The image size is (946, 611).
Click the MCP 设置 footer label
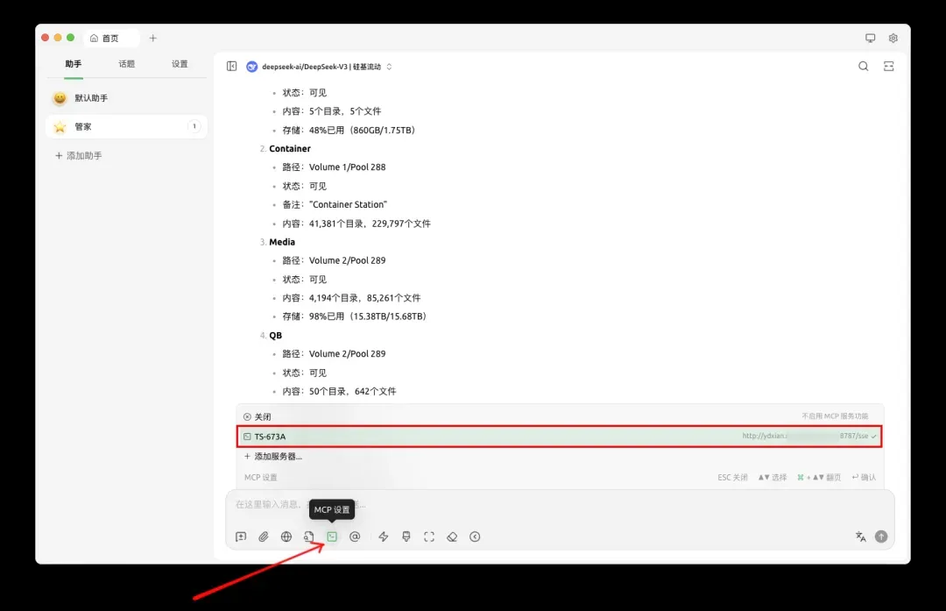pos(261,477)
